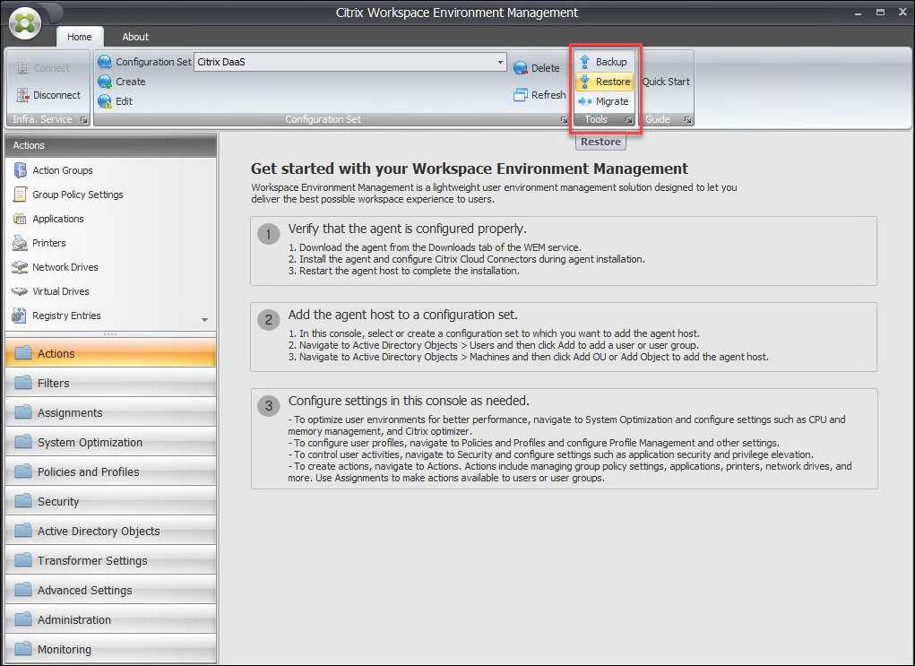This screenshot has height=666, width=915.
Task: Open the Active Directory Objects section
Action: 110,531
